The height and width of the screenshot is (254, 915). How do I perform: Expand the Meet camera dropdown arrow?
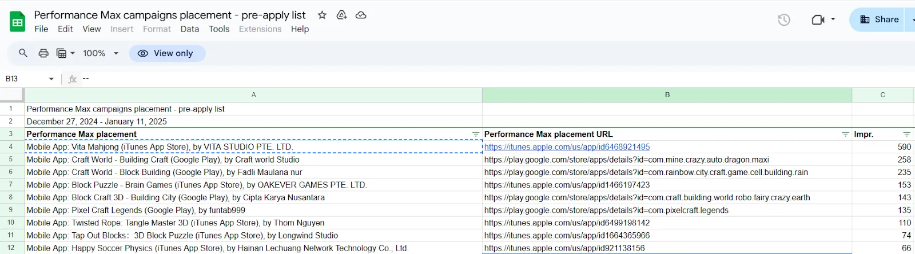click(x=833, y=19)
